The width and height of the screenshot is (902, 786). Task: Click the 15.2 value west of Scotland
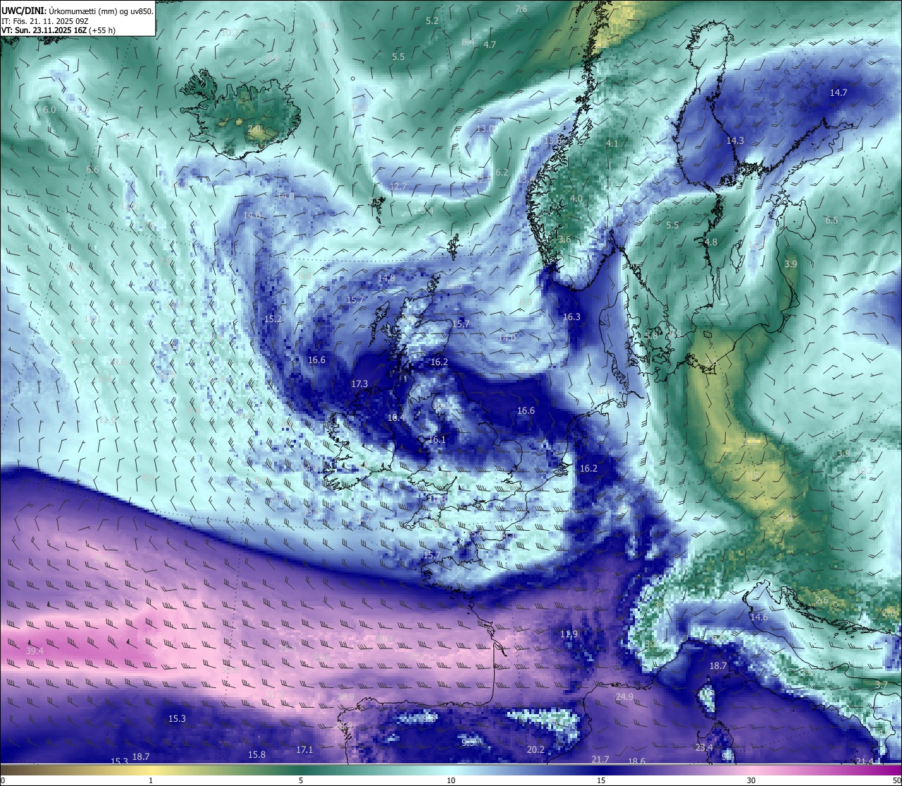(273, 319)
